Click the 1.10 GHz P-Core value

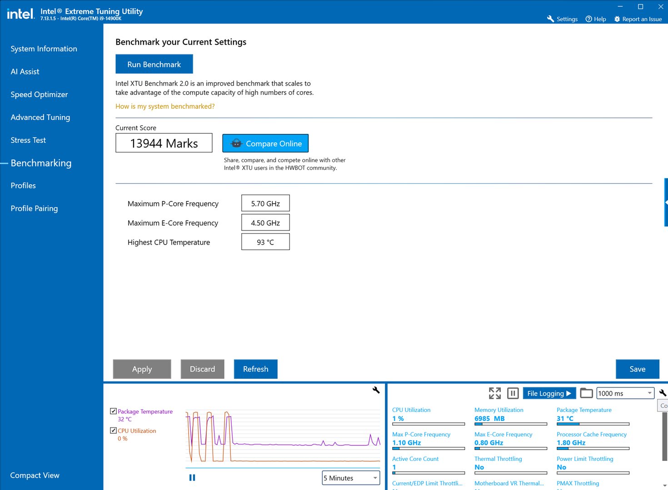coord(407,443)
